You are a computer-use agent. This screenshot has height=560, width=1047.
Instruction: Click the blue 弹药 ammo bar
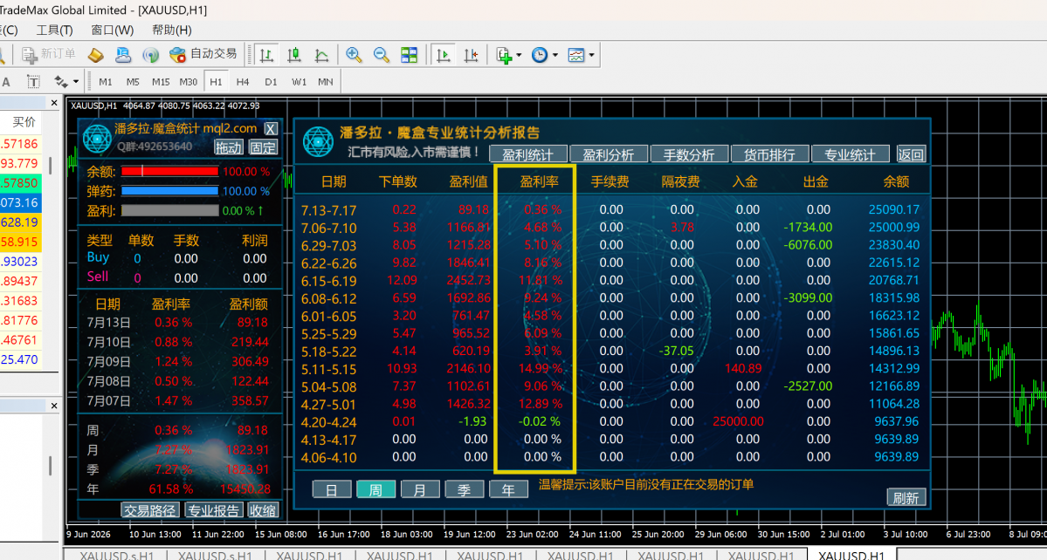tap(169, 191)
